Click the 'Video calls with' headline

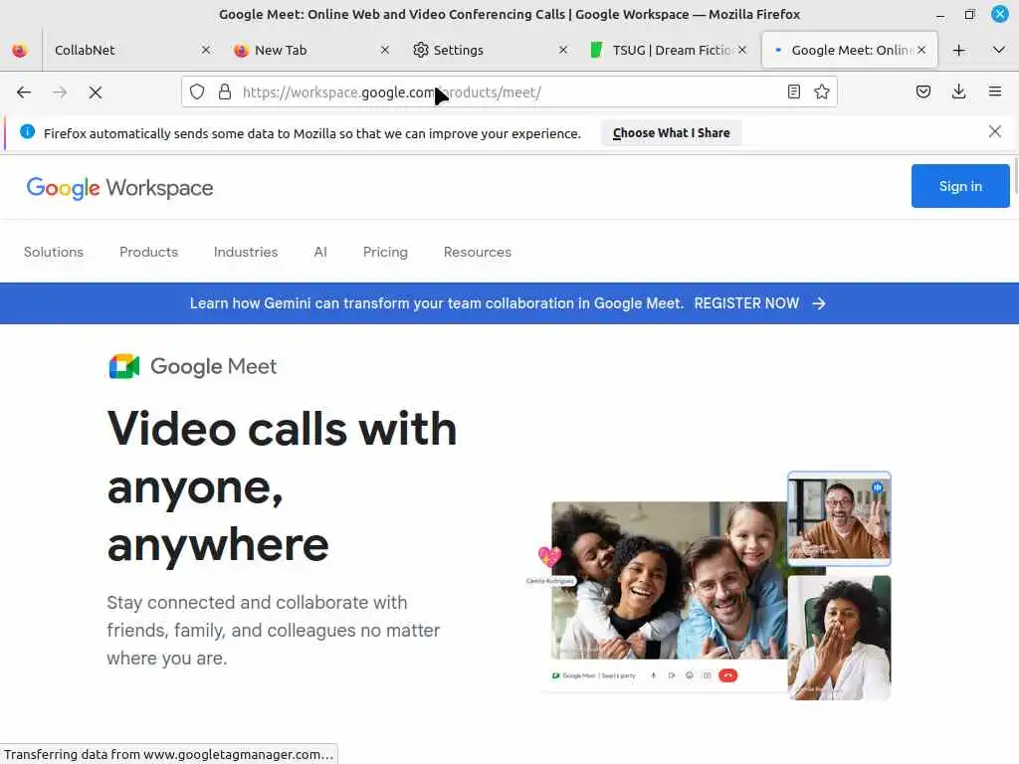(x=282, y=430)
